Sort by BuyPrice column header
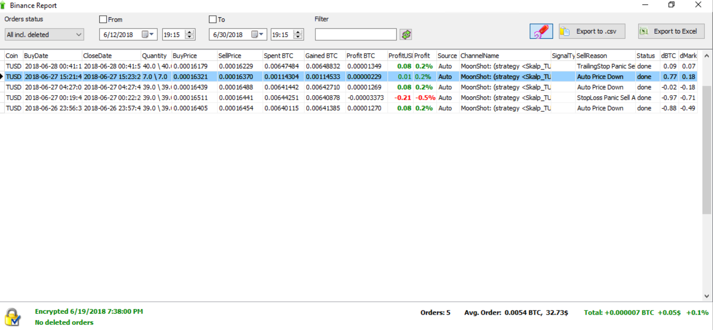Screen dimensions: 713x330 (195, 55)
